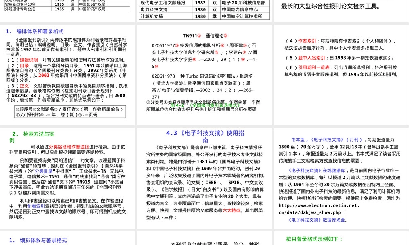The height and width of the screenshot is (245, 409).
Task: Open the partially visible slide starting 本刊所收文献主要以题录
Action: 204,238
